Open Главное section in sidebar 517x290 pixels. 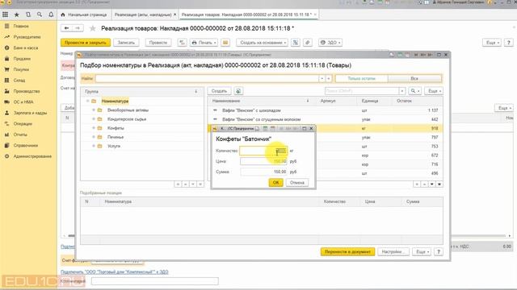[x=21, y=26]
